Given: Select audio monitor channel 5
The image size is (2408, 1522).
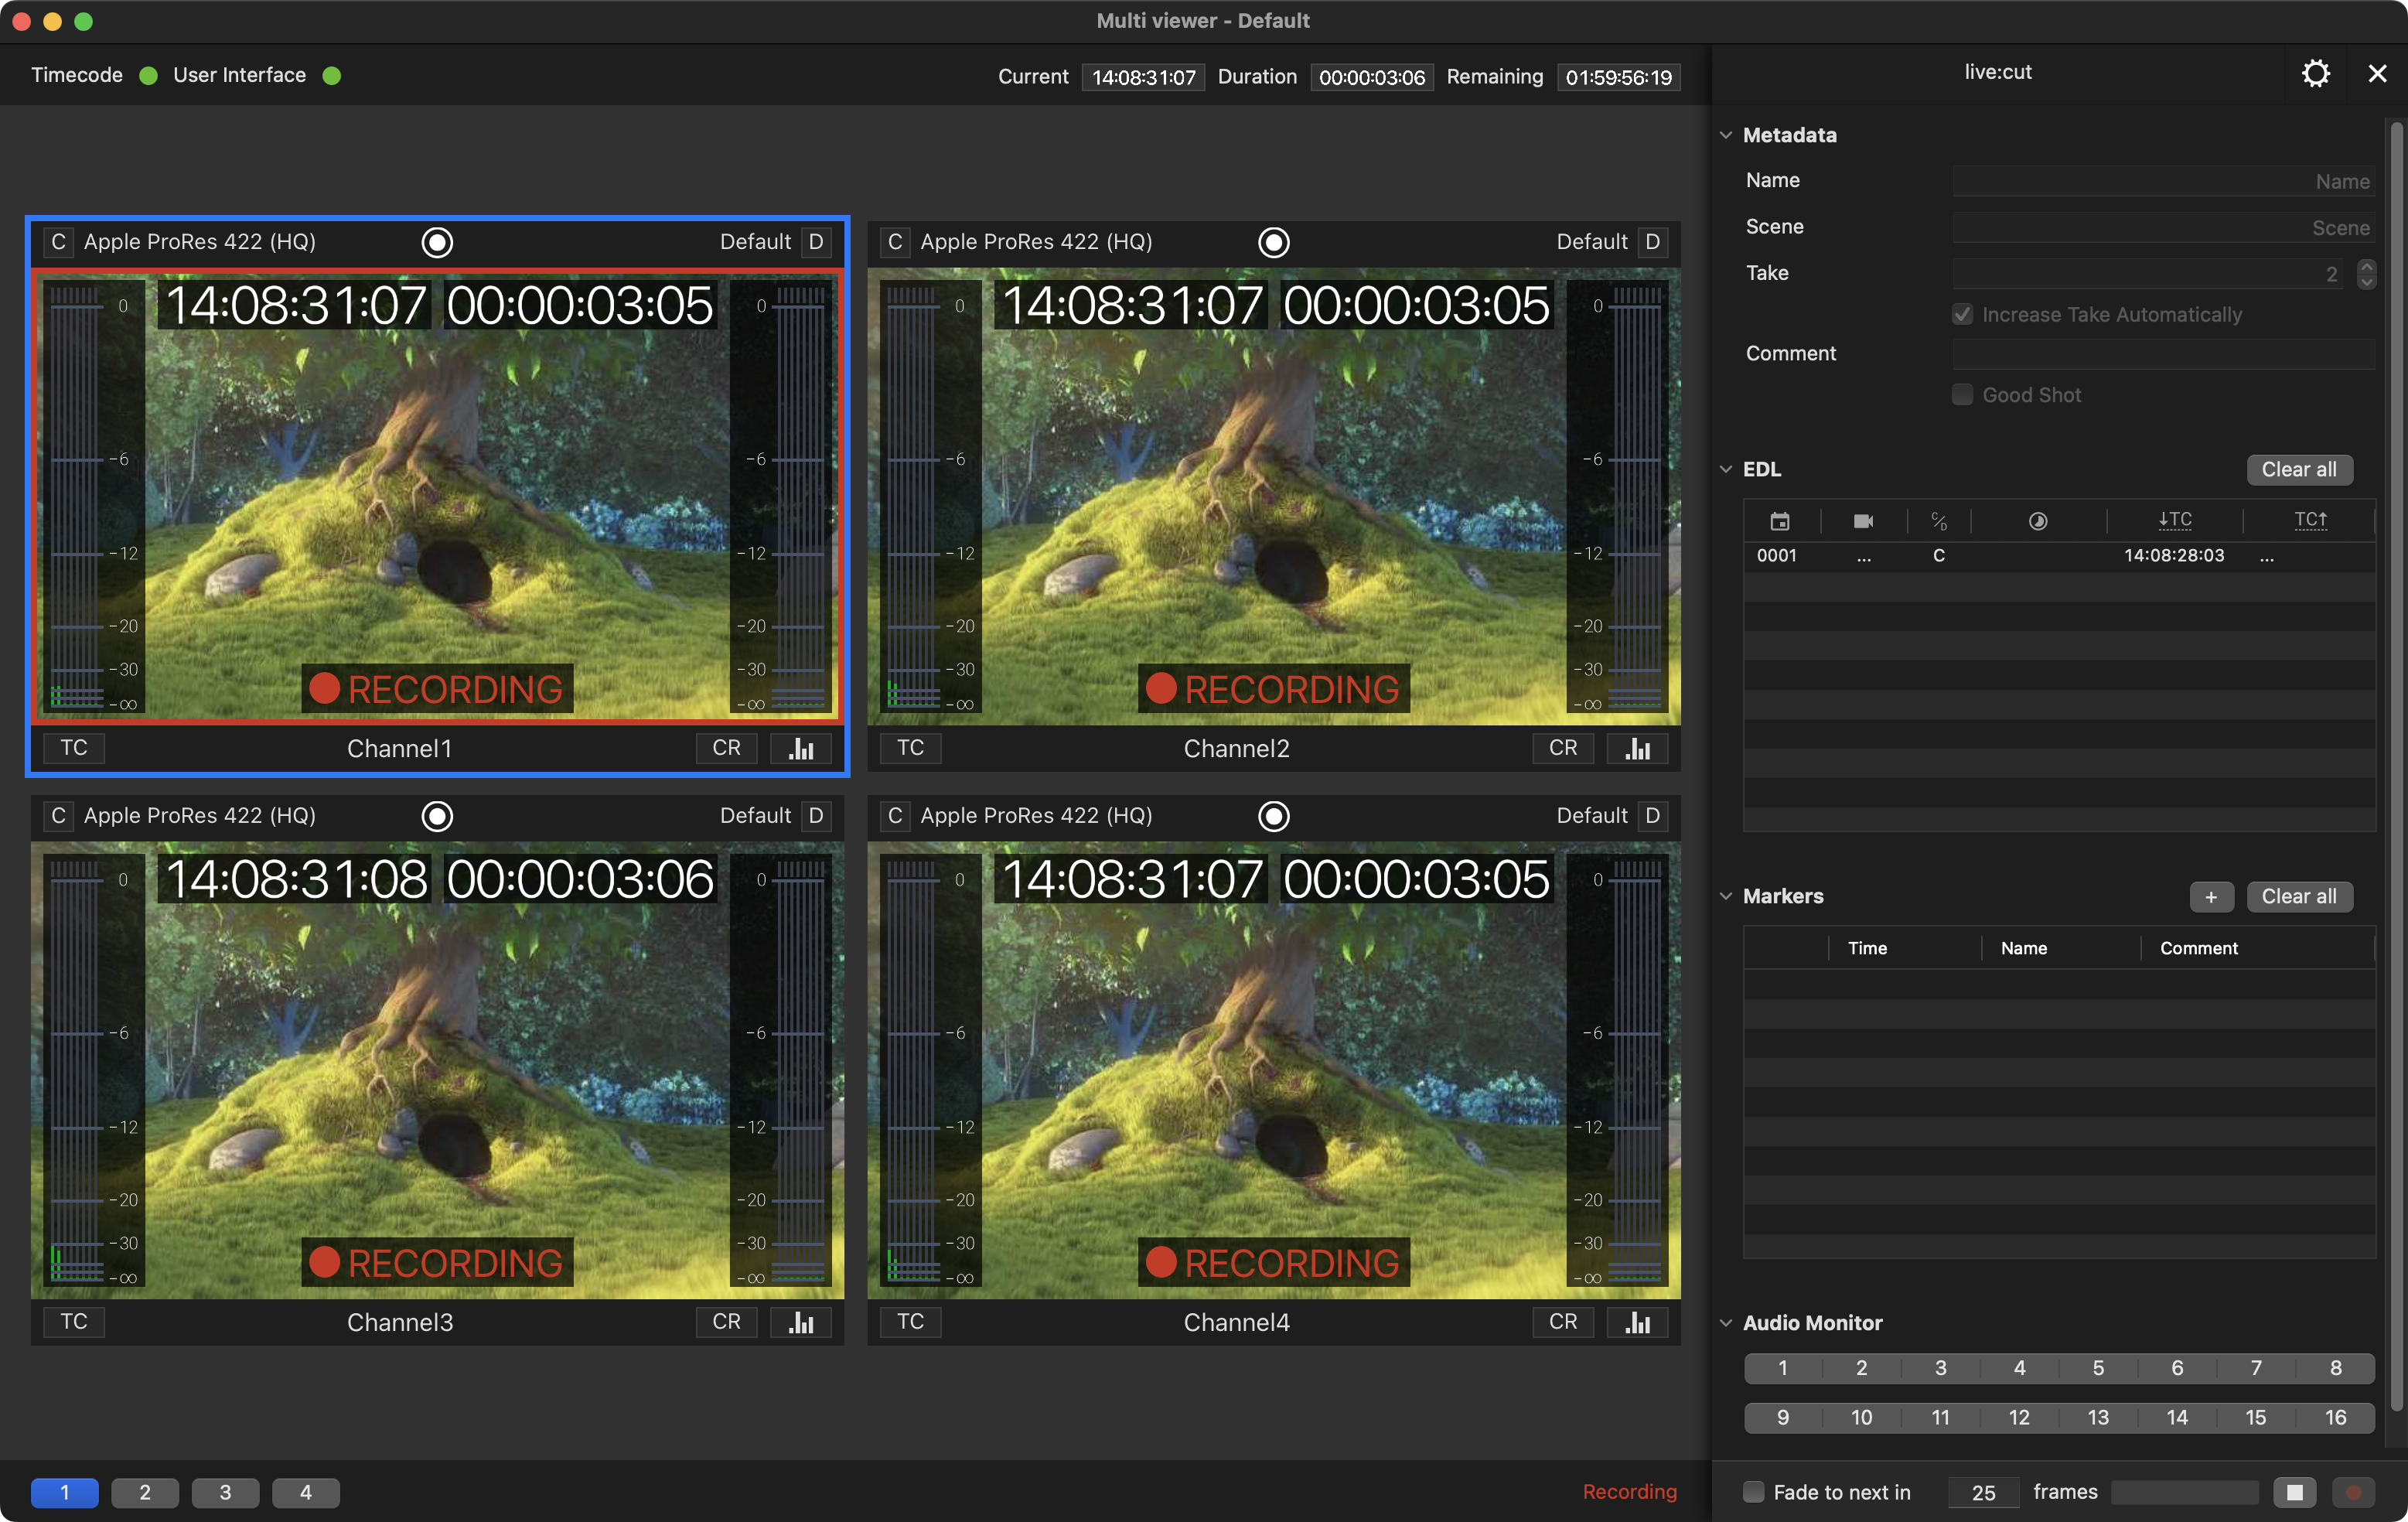Looking at the screenshot, I should click(2098, 1368).
